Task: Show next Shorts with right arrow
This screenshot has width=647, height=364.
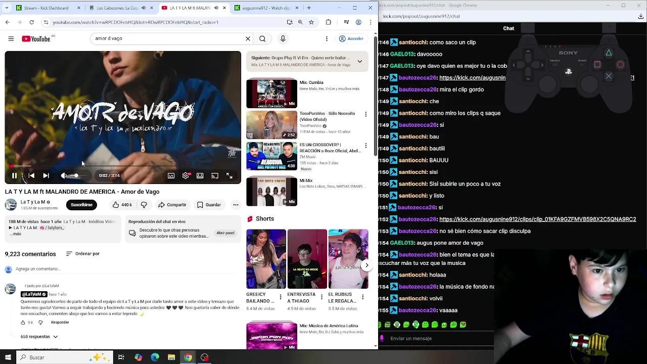Action: (366, 265)
